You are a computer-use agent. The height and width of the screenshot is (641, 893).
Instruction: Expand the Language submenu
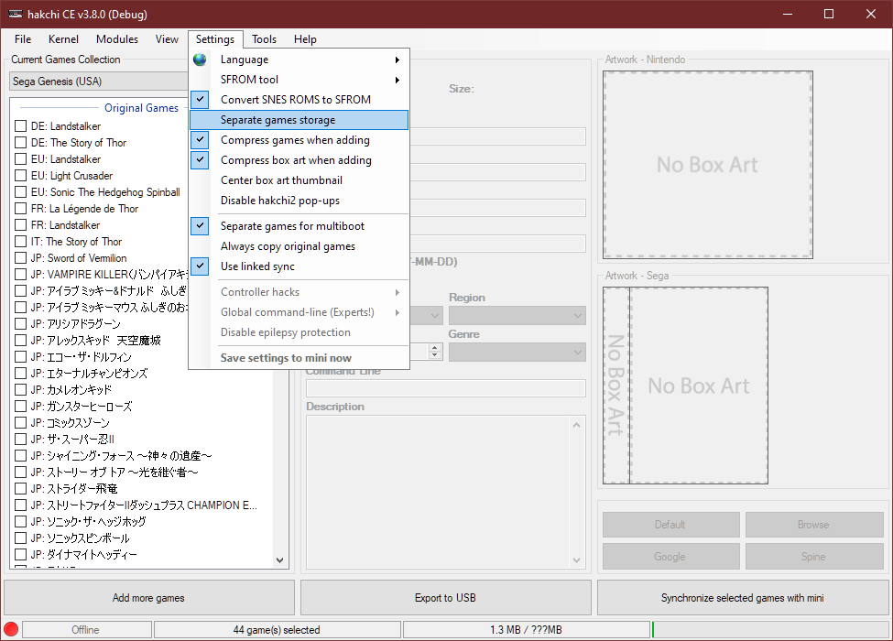[299, 60]
